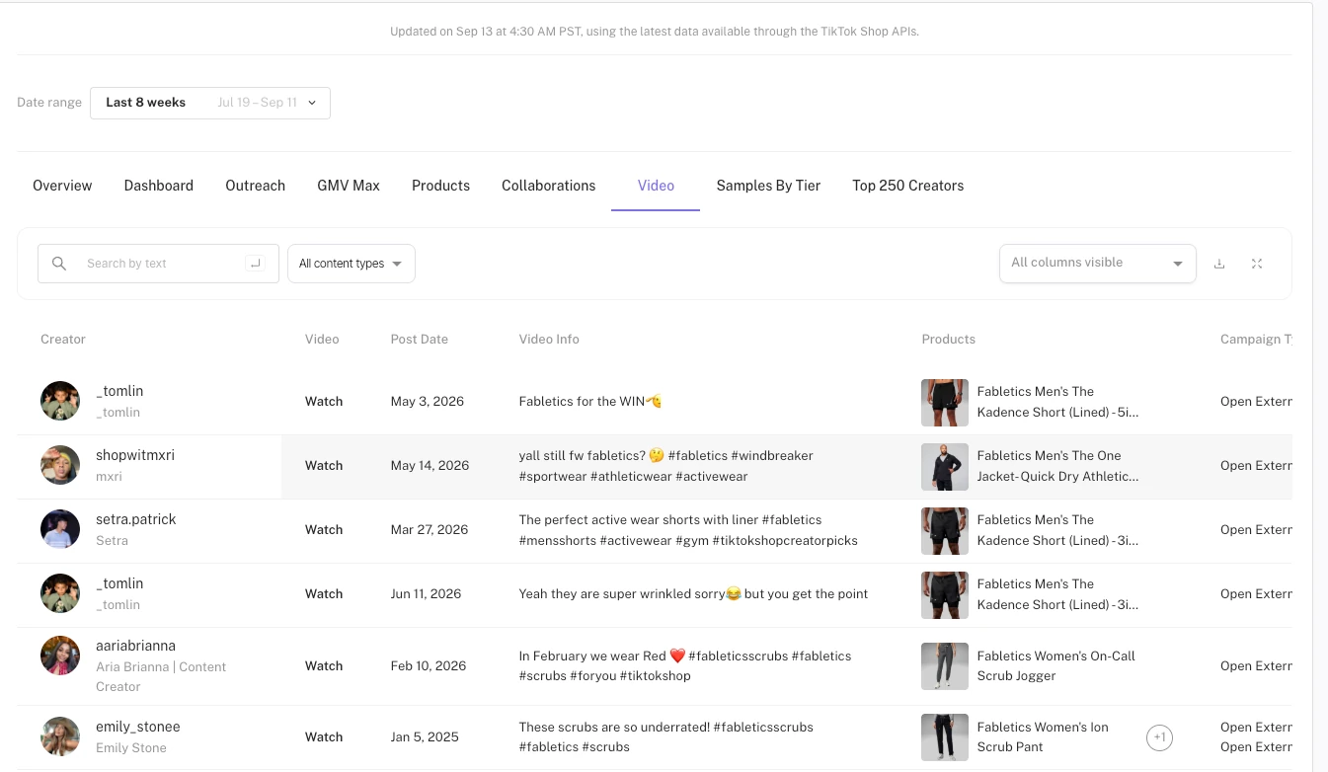Click setra.patrick's profile avatar
This screenshot has height=772, width=1328.
[60, 529]
